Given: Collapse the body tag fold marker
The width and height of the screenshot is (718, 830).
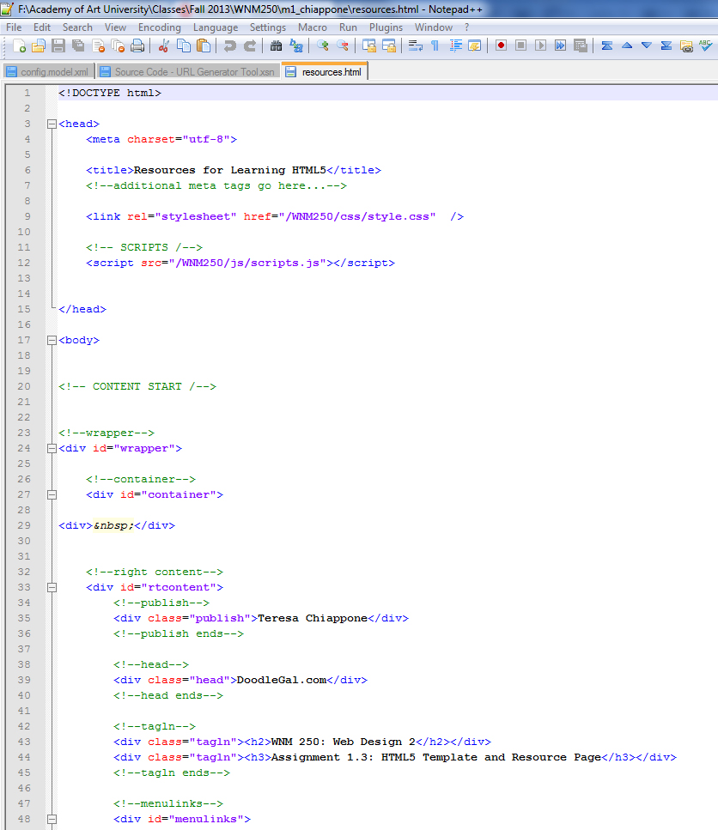Looking at the screenshot, I should (52, 341).
